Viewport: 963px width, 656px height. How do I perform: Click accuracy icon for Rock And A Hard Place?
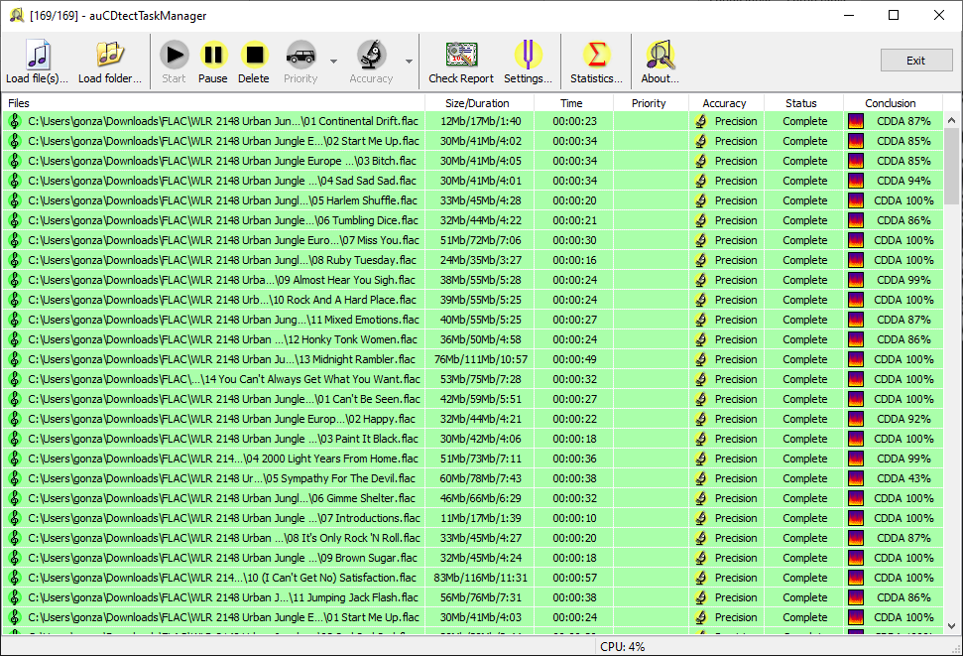(x=701, y=300)
